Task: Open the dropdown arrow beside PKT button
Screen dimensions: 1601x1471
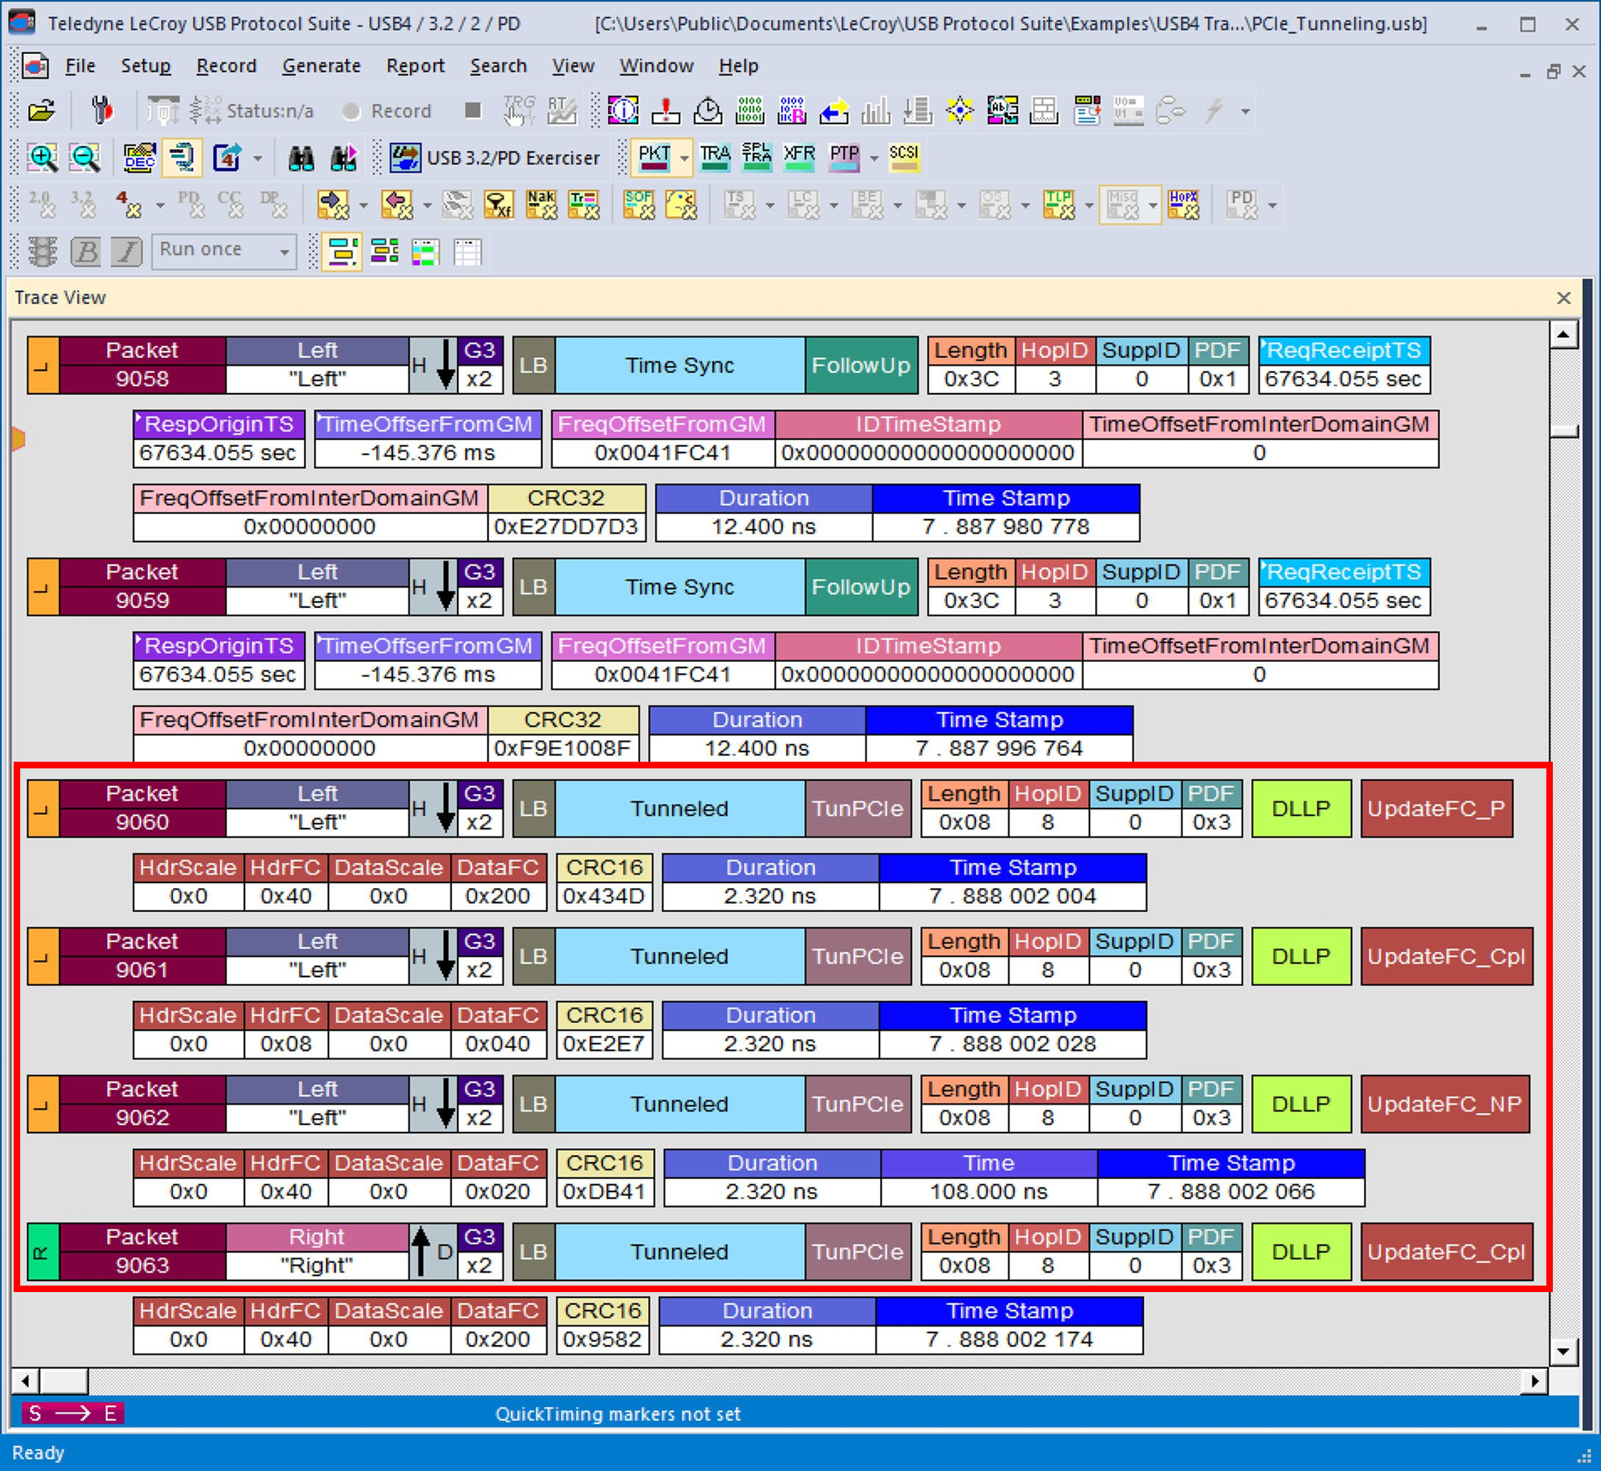Action: (684, 157)
